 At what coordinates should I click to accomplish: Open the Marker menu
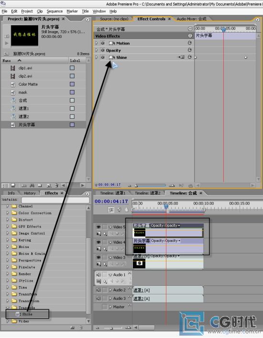click(72, 11)
